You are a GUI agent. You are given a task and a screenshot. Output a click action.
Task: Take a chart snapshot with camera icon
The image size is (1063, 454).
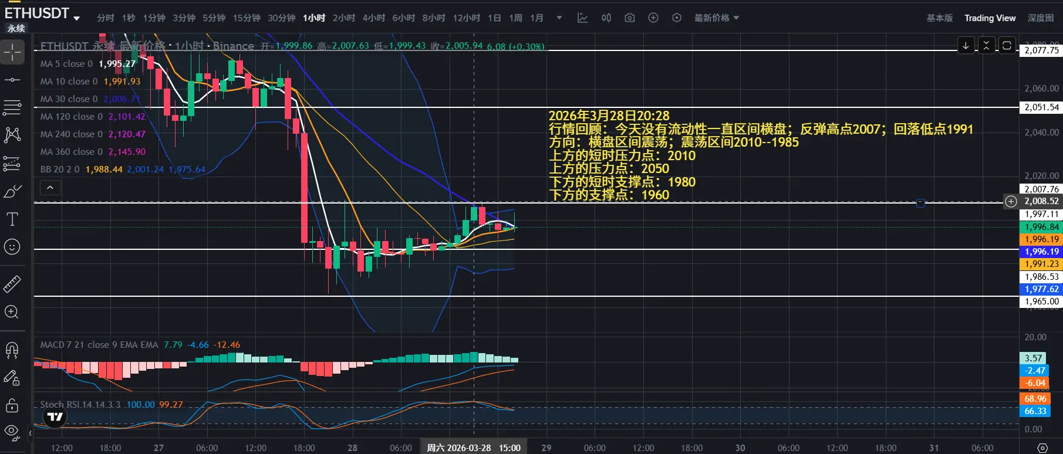coord(630,18)
